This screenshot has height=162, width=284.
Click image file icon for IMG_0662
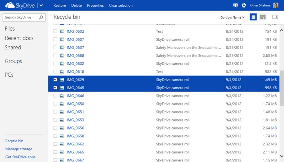pos(62,144)
